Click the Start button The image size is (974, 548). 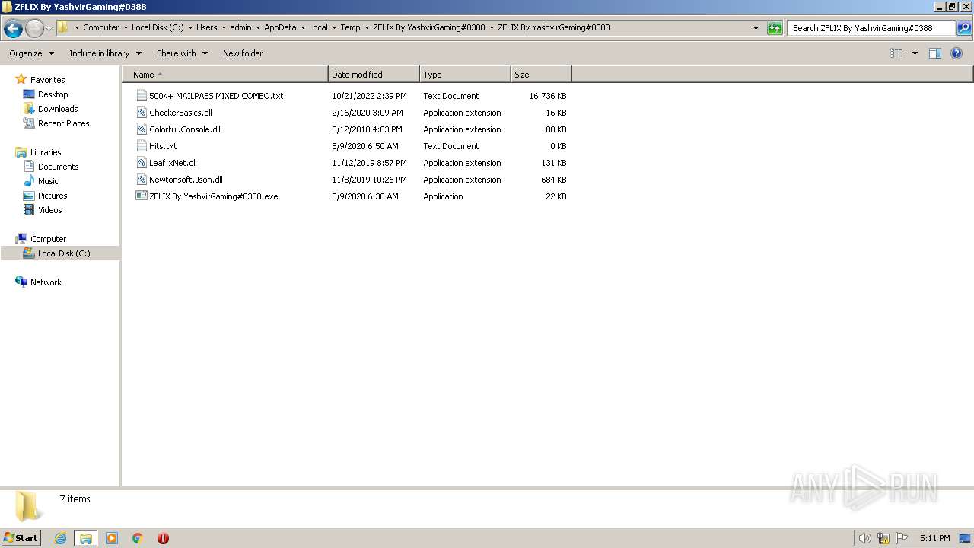[21, 538]
